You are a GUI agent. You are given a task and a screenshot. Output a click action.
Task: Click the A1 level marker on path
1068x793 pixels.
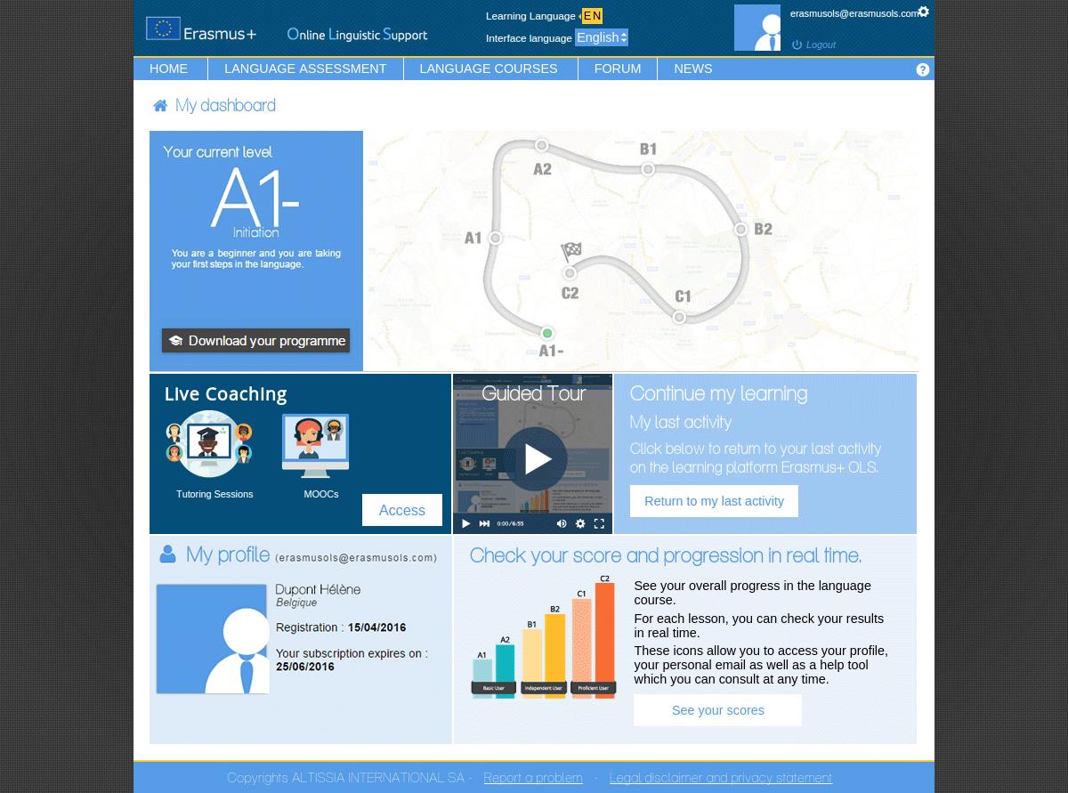click(x=496, y=238)
